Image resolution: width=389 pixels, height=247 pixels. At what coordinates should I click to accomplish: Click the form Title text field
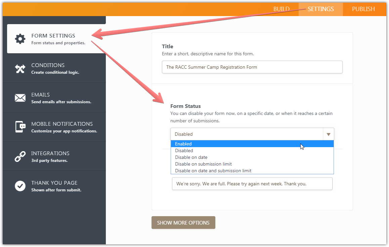point(252,67)
